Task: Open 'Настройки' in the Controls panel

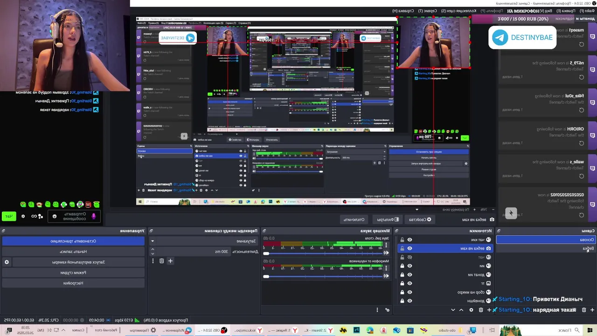Action: click(x=73, y=283)
